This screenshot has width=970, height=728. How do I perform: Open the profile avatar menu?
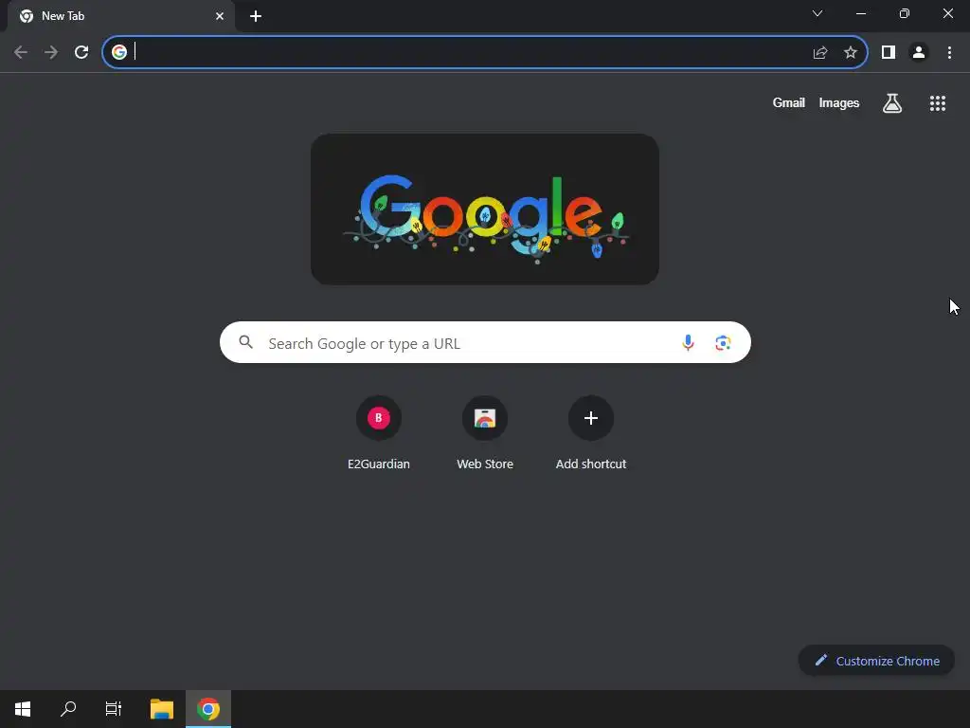pos(919,53)
